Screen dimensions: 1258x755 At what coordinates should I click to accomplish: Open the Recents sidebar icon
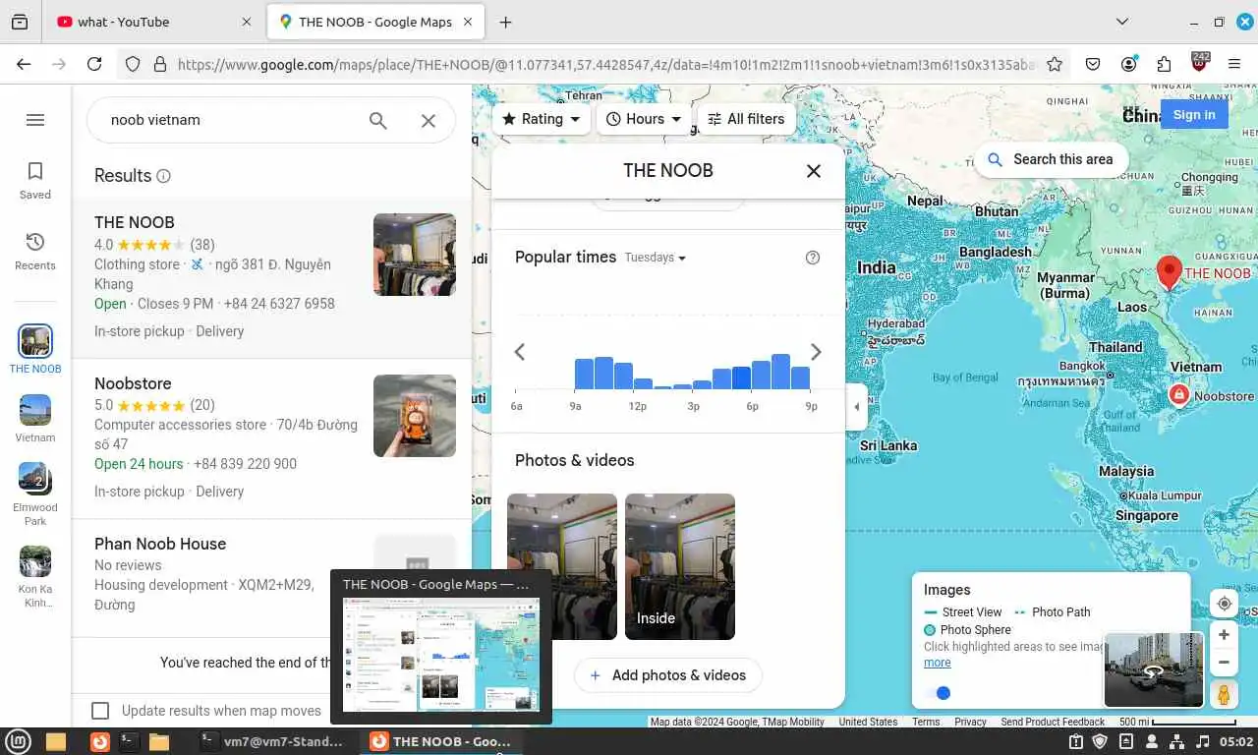click(x=35, y=252)
